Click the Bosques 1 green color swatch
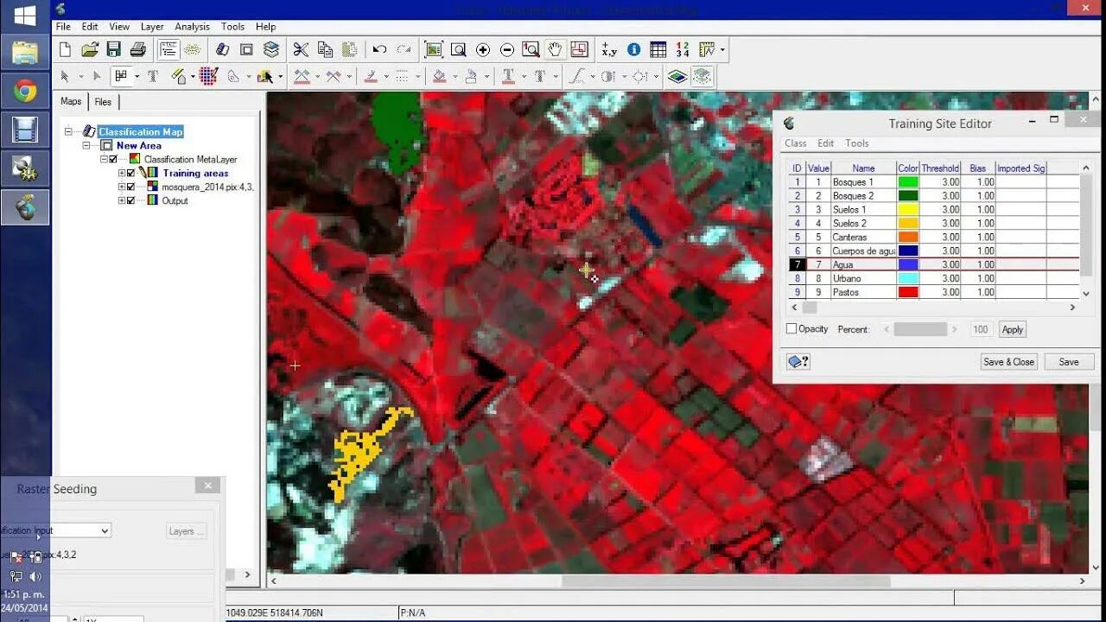 (x=908, y=182)
